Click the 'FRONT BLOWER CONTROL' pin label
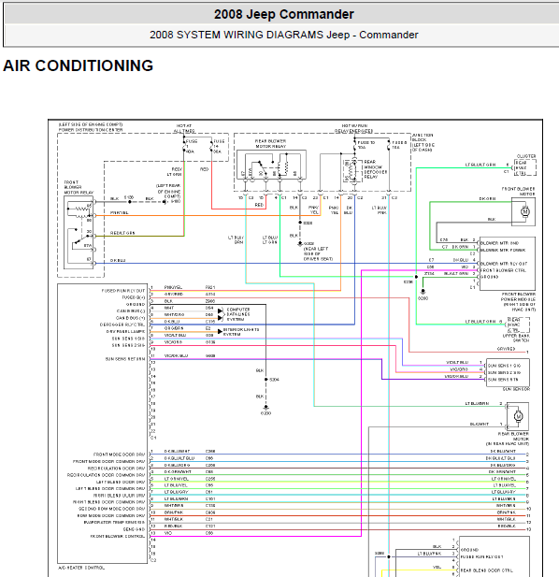559x577 pixels. point(118,536)
